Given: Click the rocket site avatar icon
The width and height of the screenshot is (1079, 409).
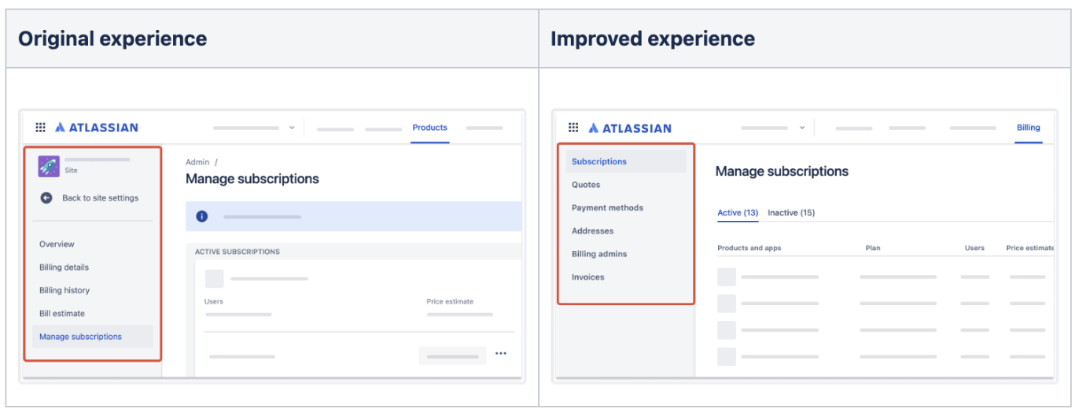Looking at the screenshot, I should (49, 166).
